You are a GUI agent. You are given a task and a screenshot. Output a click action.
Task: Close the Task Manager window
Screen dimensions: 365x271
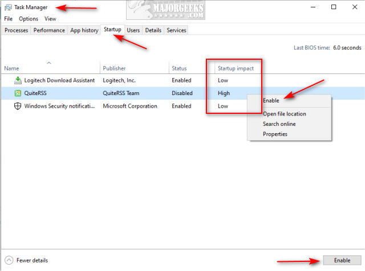tap(355, 7)
